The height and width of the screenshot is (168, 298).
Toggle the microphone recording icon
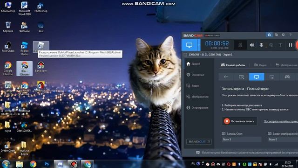pyautogui.click(x=261, y=45)
